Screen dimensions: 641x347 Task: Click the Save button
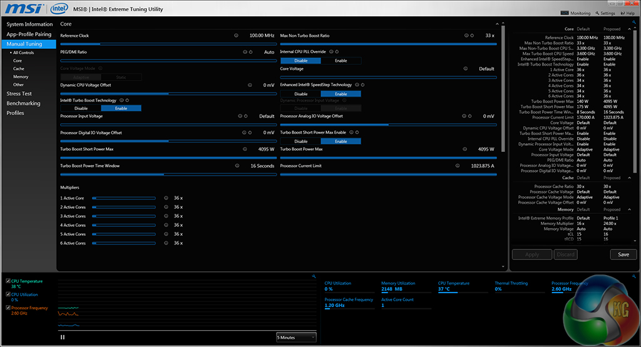click(x=623, y=254)
